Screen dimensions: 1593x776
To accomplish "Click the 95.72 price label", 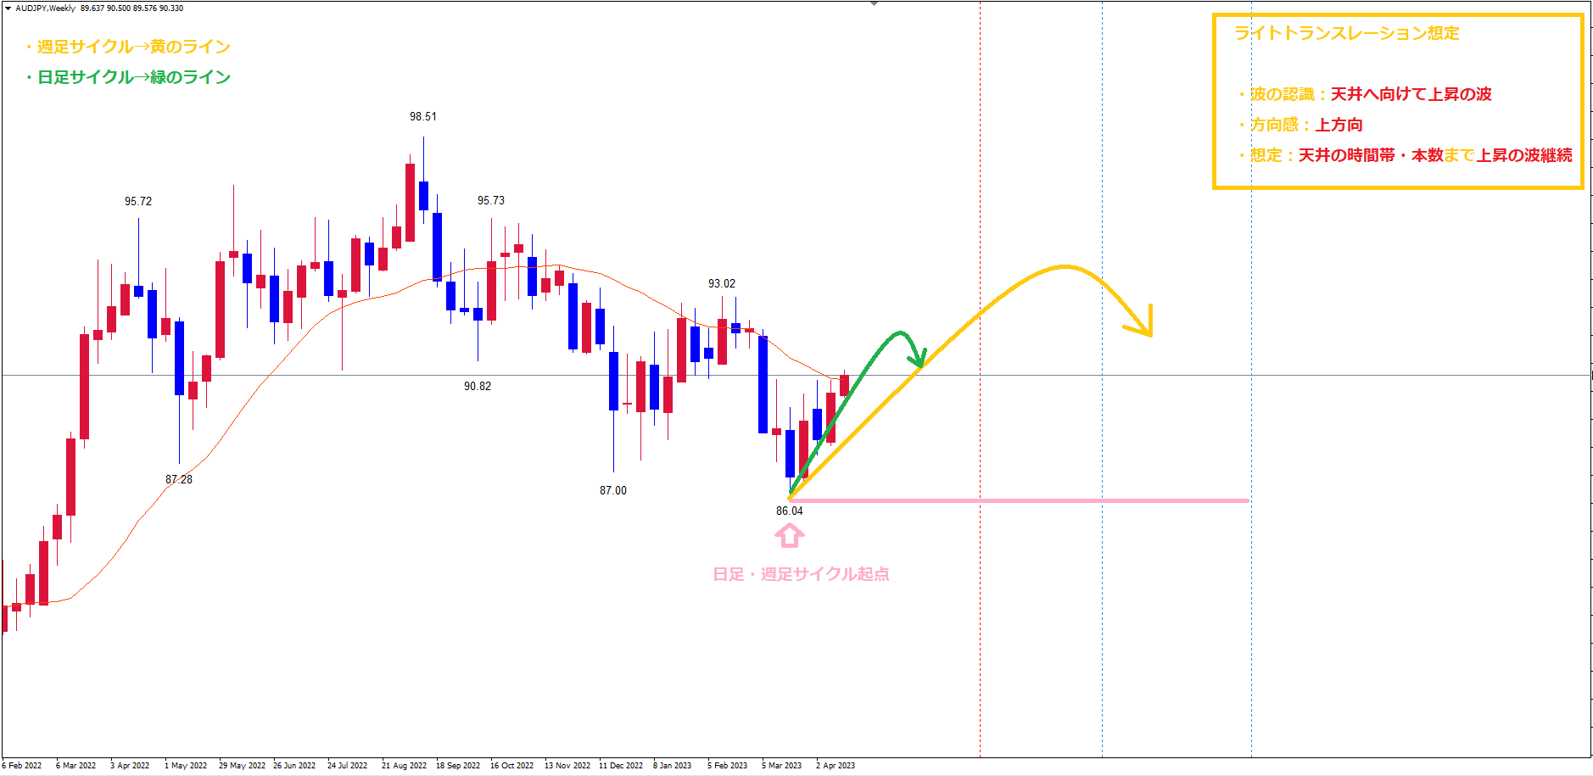I will (x=138, y=201).
